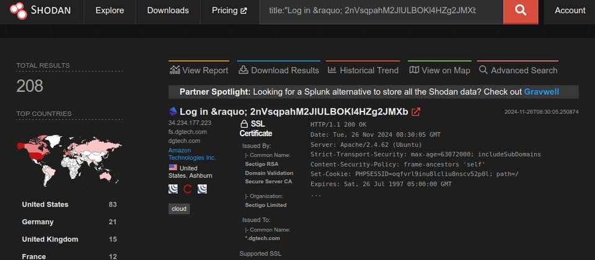Click the Historical Trend bar chart icon
Screen dimensions: 595x260
(x=332, y=70)
